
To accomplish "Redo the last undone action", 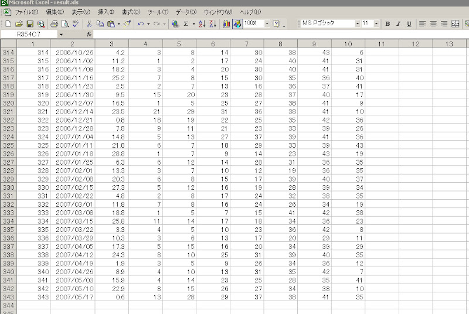I will click(x=157, y=24).
